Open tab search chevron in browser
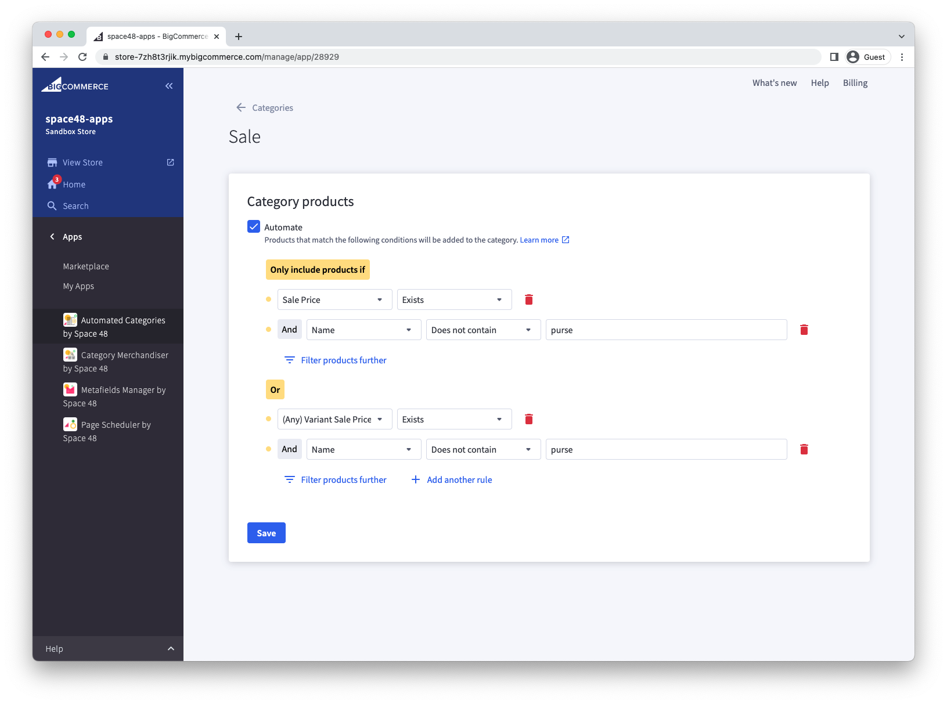This screenshot has width=947, height=704. pyautogui.click(x=902, y=37)
